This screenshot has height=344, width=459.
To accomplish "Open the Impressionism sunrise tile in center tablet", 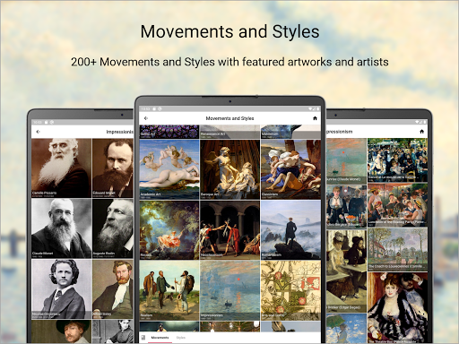I will pos(229,290).
